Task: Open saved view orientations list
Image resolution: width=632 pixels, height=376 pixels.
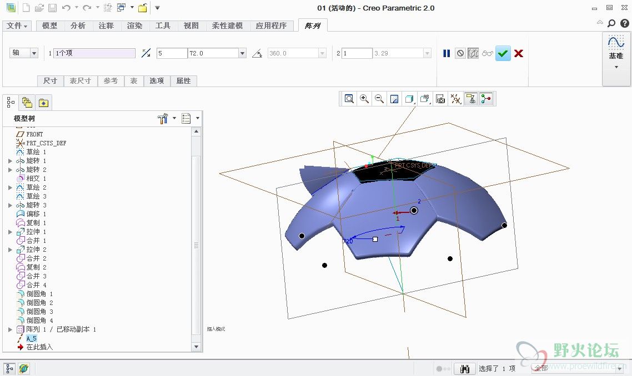Action: coord(425,99)
